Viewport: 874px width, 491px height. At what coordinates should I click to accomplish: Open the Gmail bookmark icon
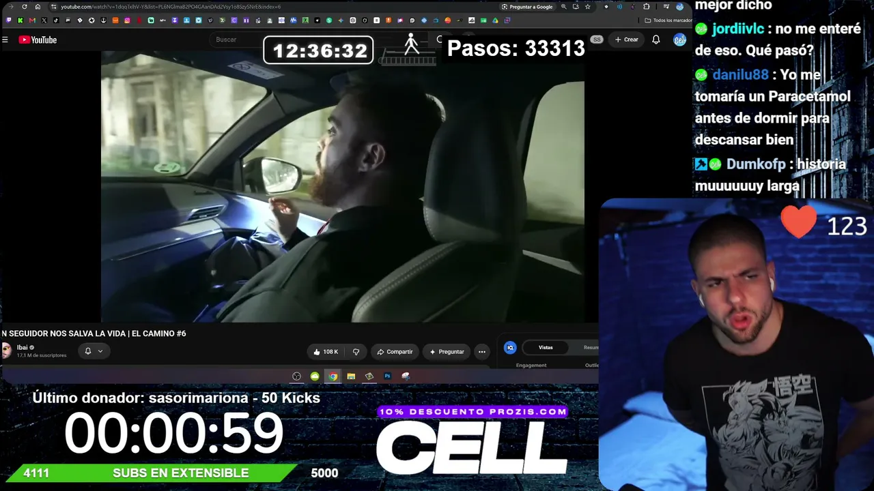pos(32,20)
